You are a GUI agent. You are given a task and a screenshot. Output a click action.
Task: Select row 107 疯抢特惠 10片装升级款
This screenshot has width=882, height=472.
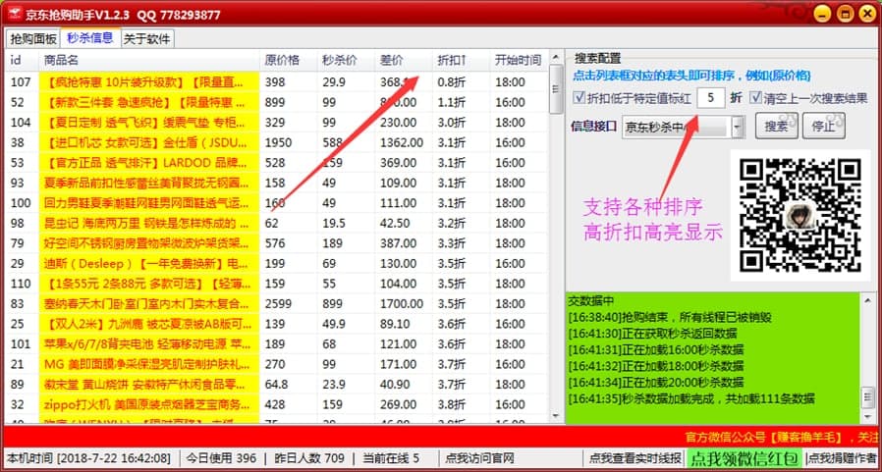[276, 82]
